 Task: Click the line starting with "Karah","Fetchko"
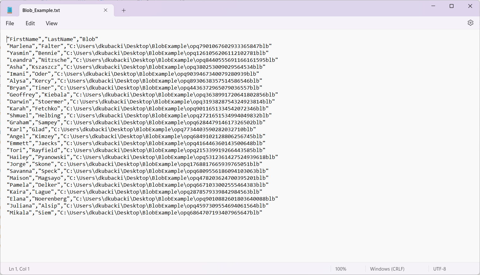[138, 108]
